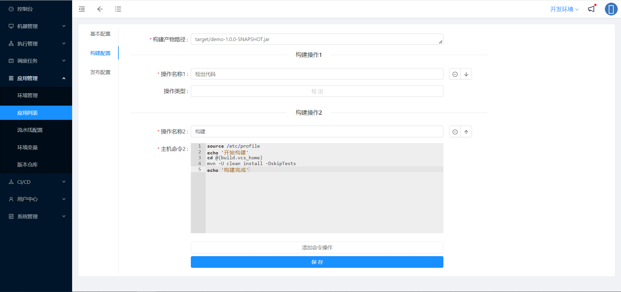The width and height of the screenshot is (621, 292).
Task: Expand the CI/CD menu chevron
Action: click(x=64, y=182)
